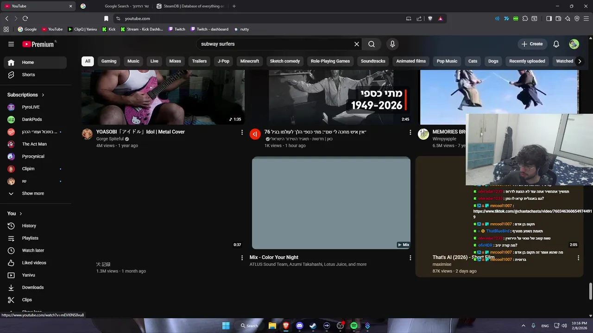Open the browser extensions puzzle icon
Screen dimensions: 593x333
(x=525, y=18)
